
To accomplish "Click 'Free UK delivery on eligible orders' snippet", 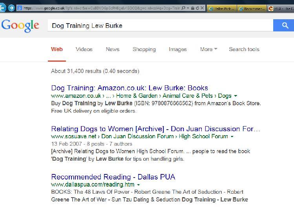I will pos(94,111).
